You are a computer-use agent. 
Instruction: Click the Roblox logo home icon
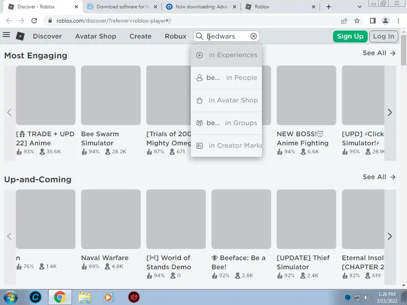(x=20, y=36)
